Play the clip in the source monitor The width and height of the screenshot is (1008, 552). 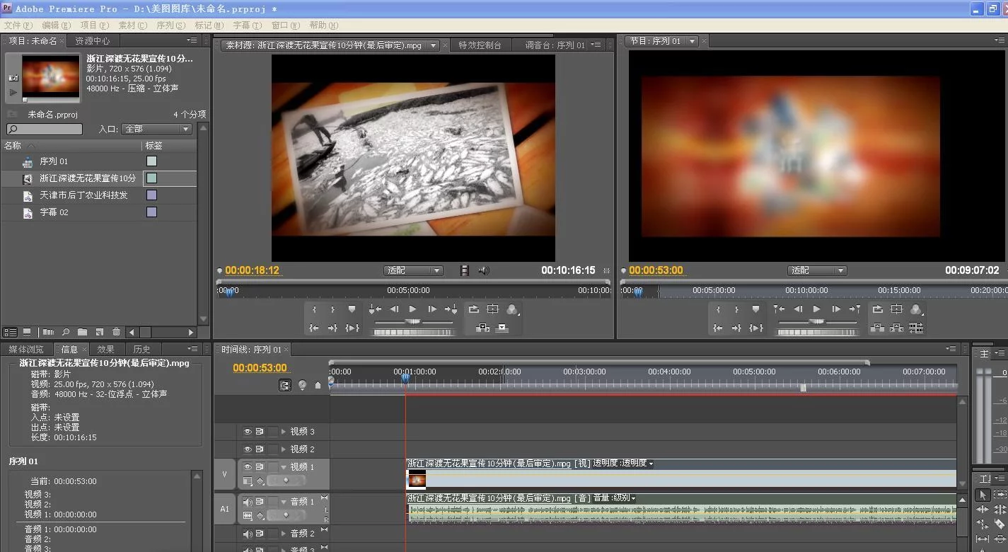coord(413,309)
